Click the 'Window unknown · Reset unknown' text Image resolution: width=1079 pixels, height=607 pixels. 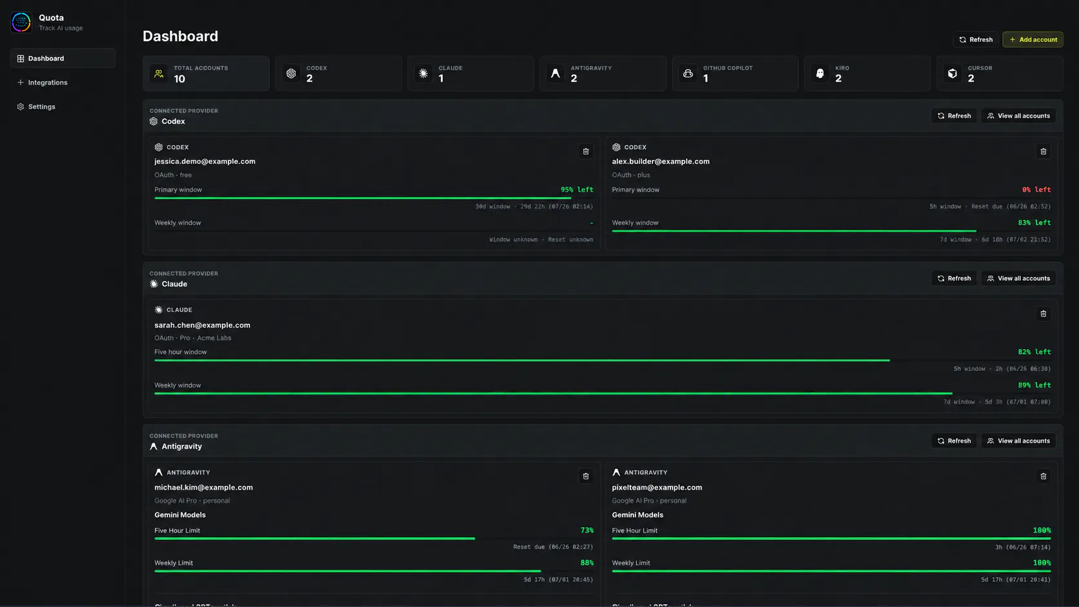541,240
